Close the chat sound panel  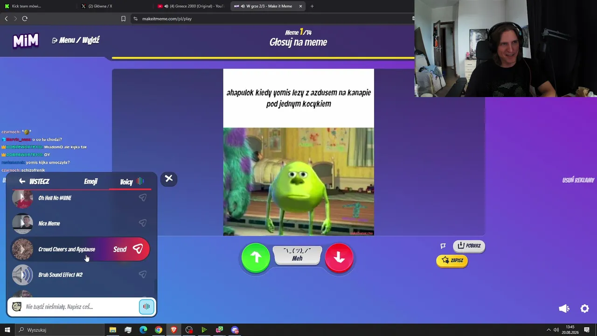(169, 179)
